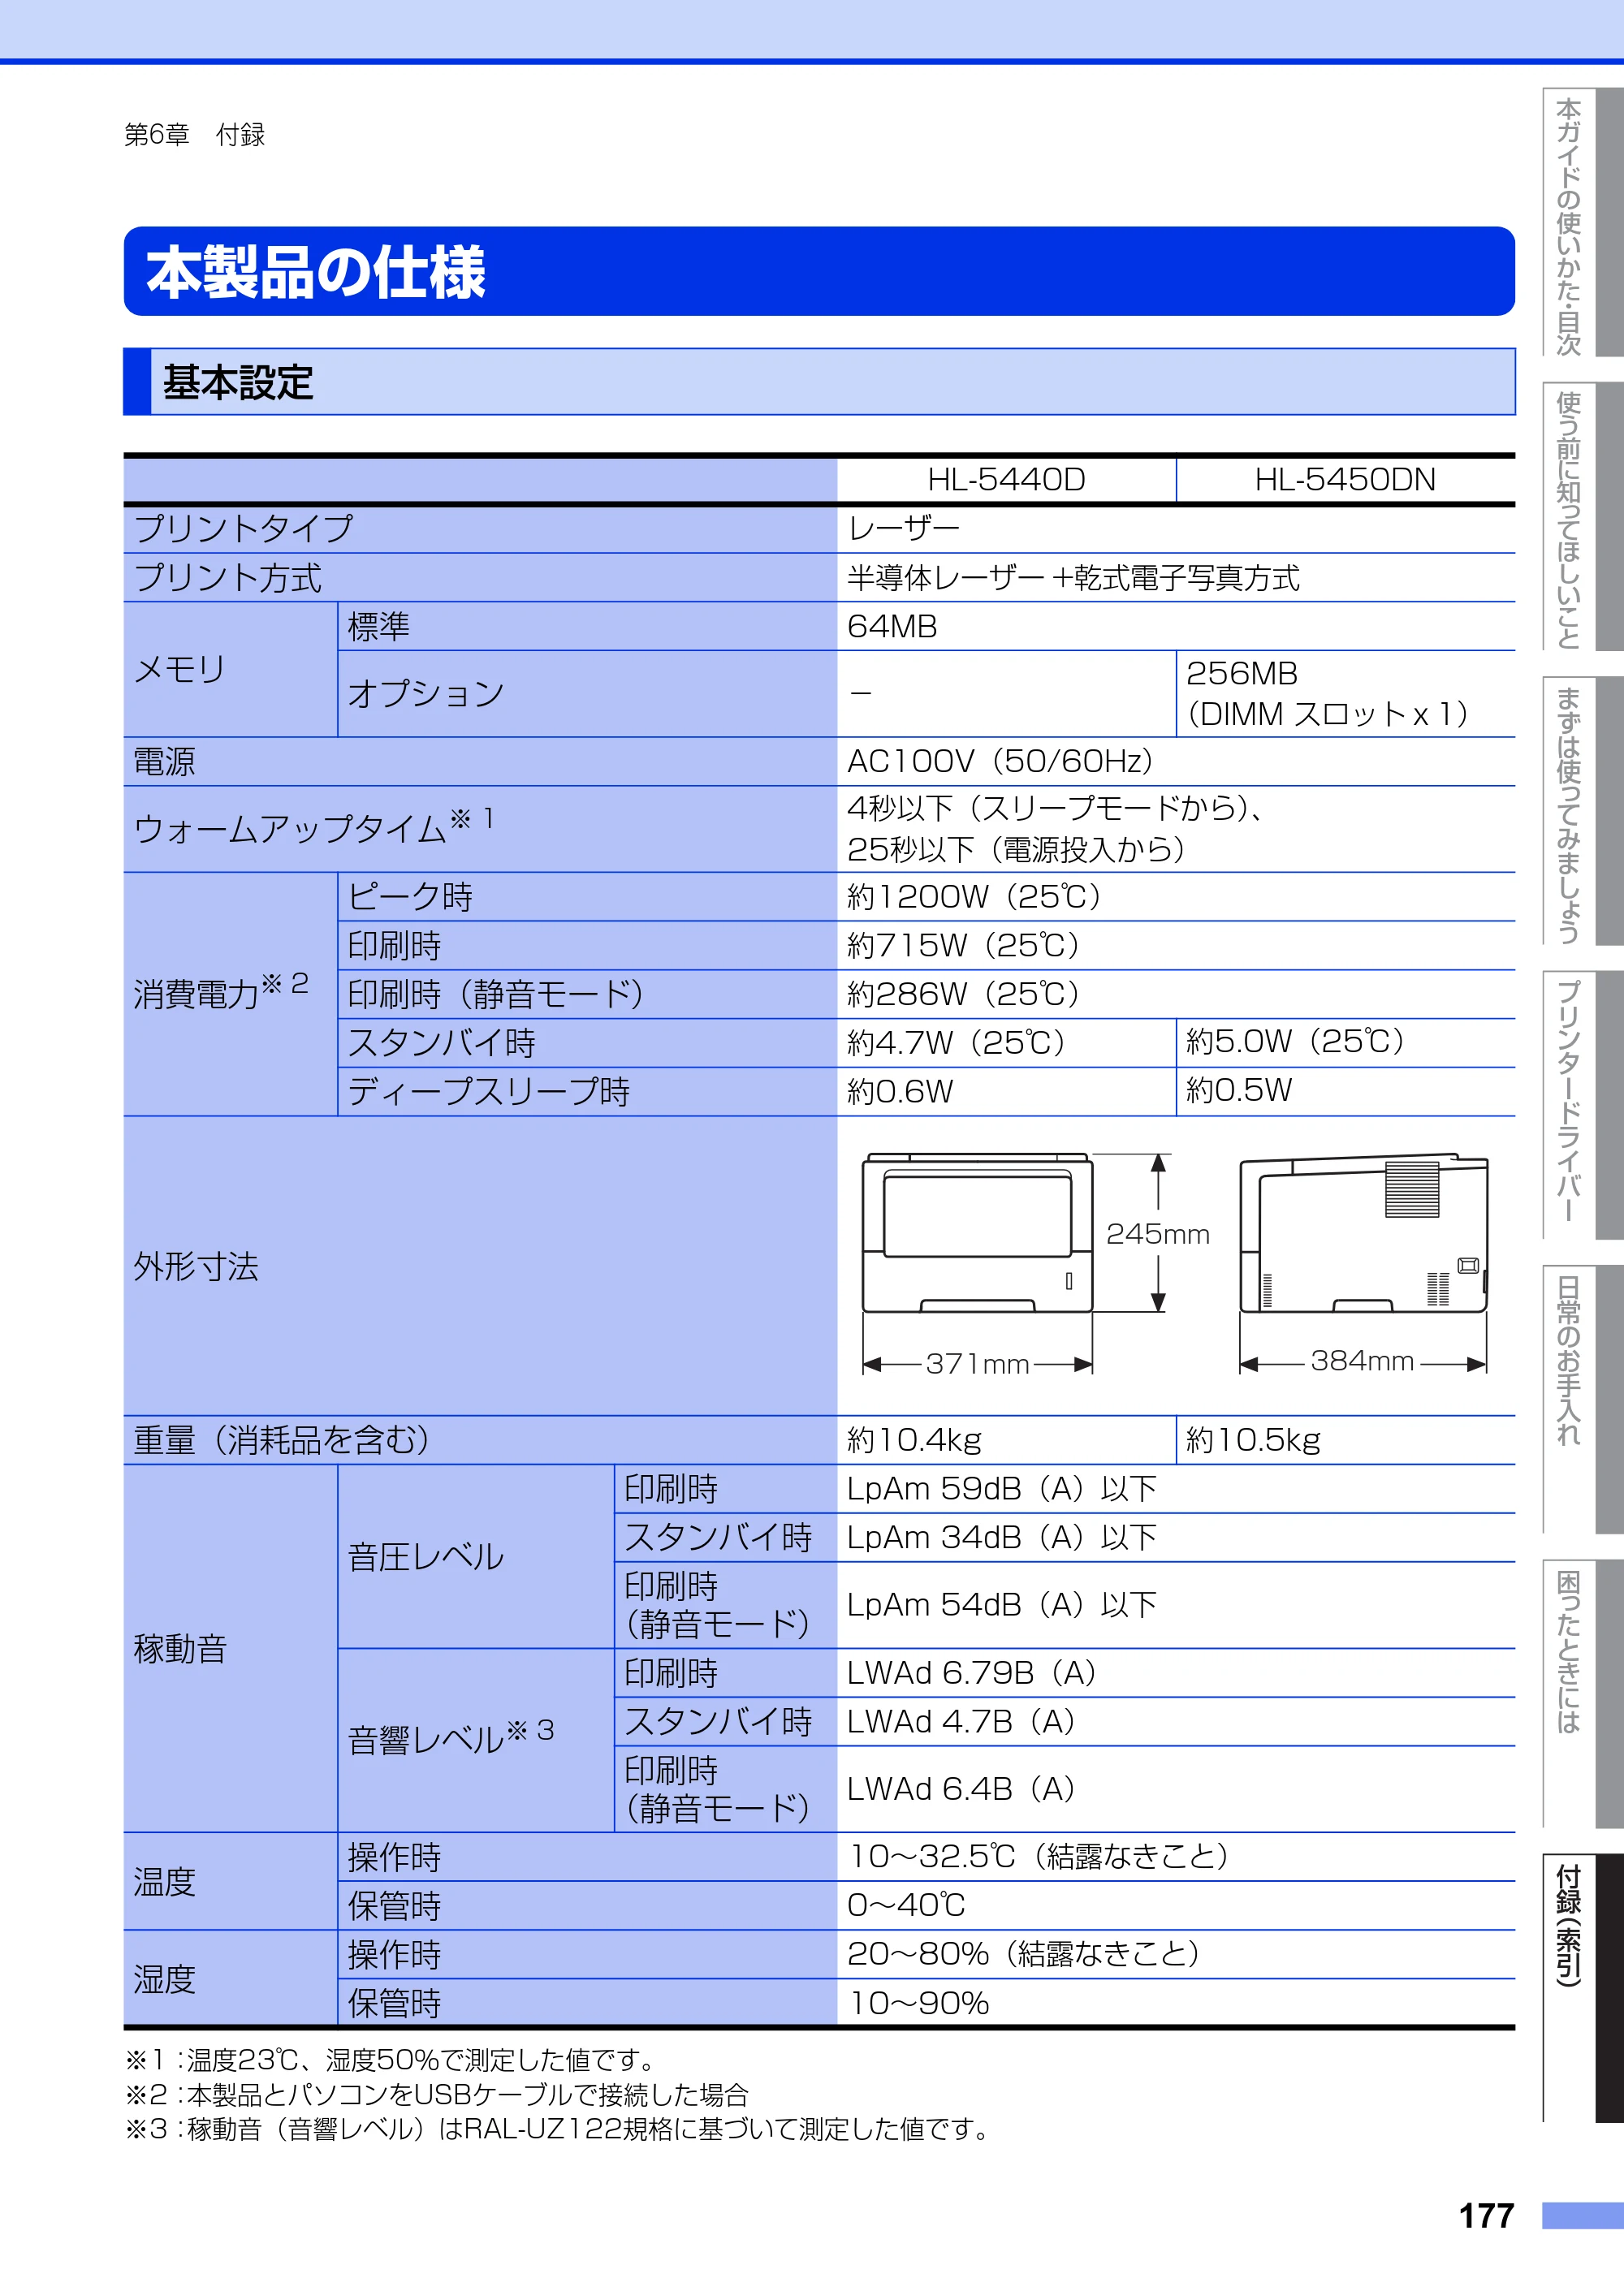The image size is (1624, 2291).
Task: Click the page number 177
Action: 1486,2216
